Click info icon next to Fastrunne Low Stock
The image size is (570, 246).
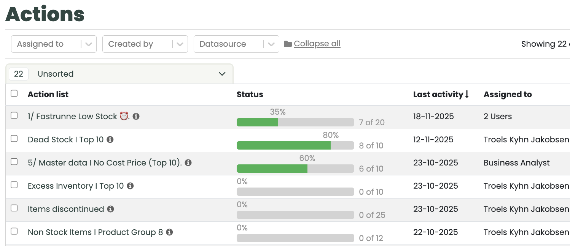tap(136, 117)
